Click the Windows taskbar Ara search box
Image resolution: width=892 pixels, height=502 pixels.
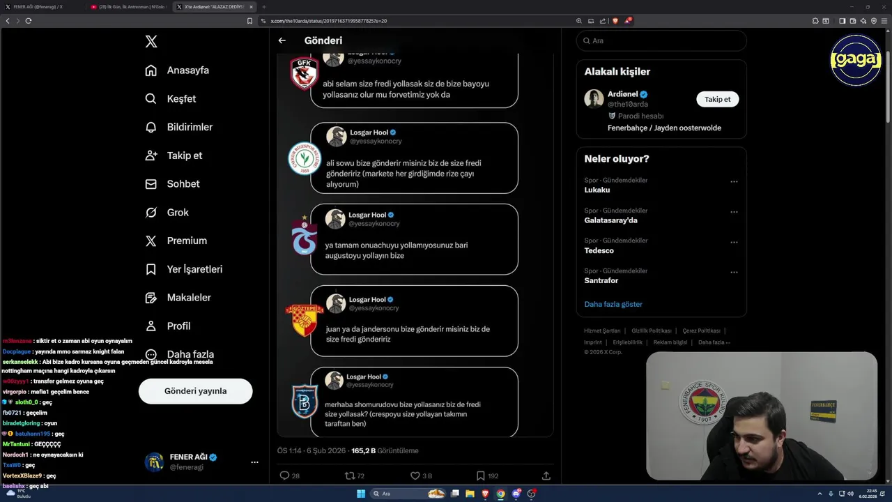click(x=409, y=494)
